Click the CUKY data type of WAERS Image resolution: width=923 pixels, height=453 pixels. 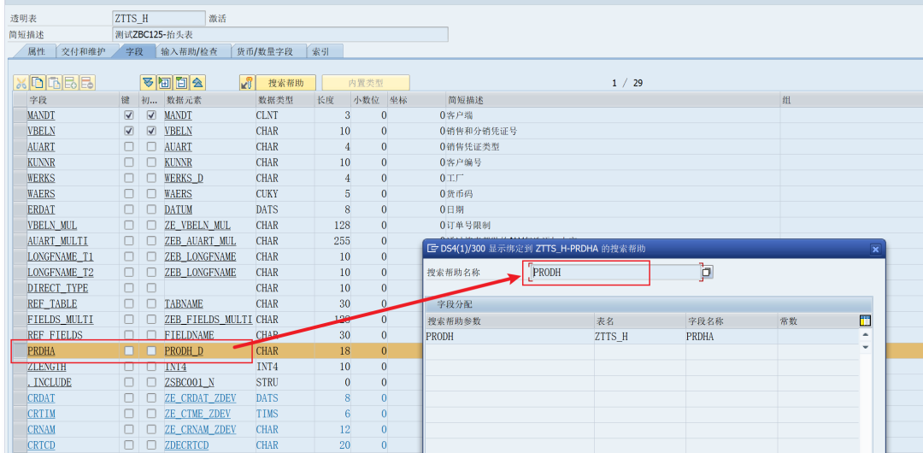point(267,194)
